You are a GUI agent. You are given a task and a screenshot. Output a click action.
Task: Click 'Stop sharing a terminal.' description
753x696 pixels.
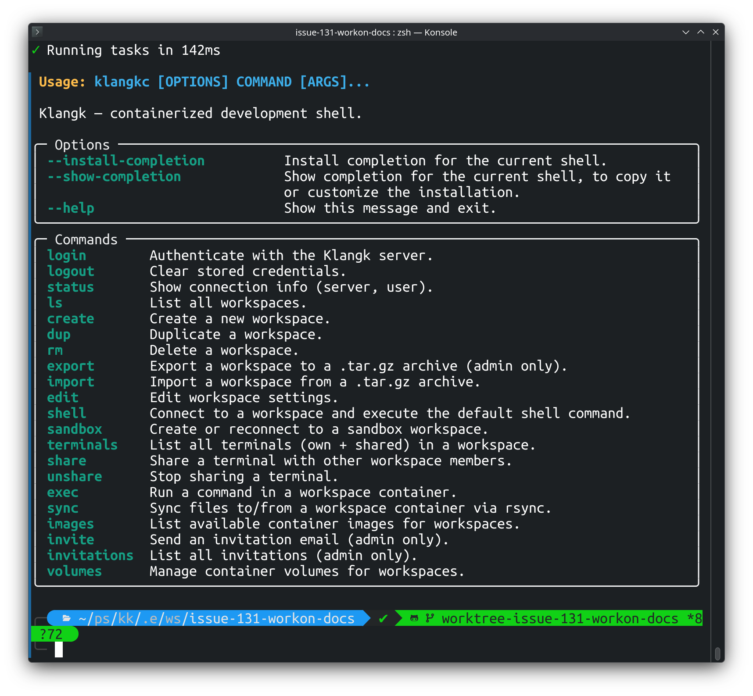coord(244,476)
